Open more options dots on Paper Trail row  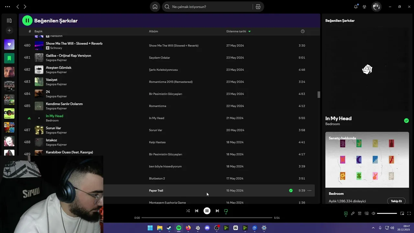coord(310,191)
